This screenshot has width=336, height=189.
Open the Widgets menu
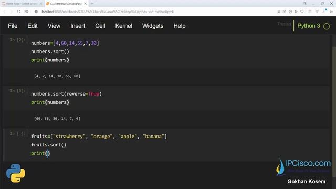[x=153, y=26]
